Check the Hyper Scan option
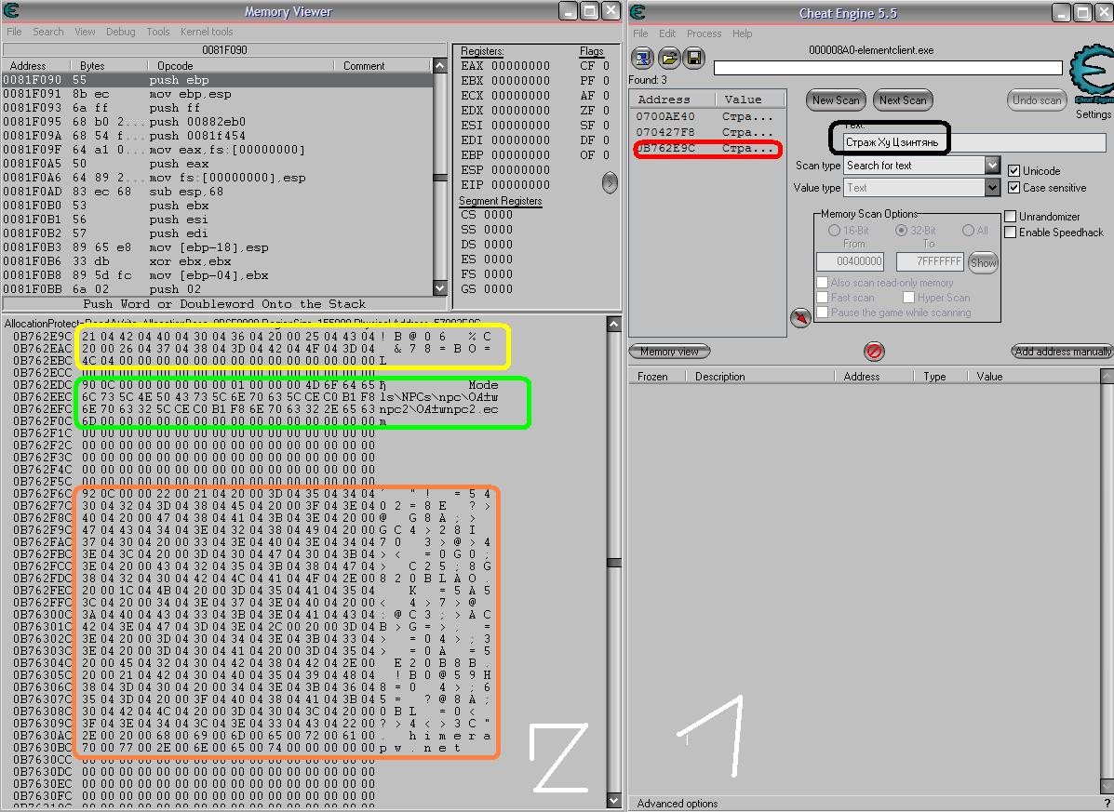Screen dimensions: 1114x812 [x=908, y=298]
